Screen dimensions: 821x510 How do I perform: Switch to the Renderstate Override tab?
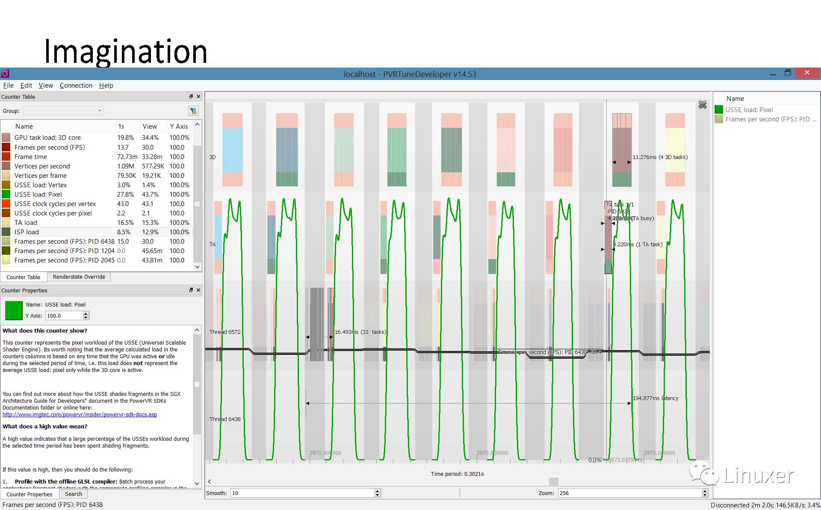tap(79, 277)
